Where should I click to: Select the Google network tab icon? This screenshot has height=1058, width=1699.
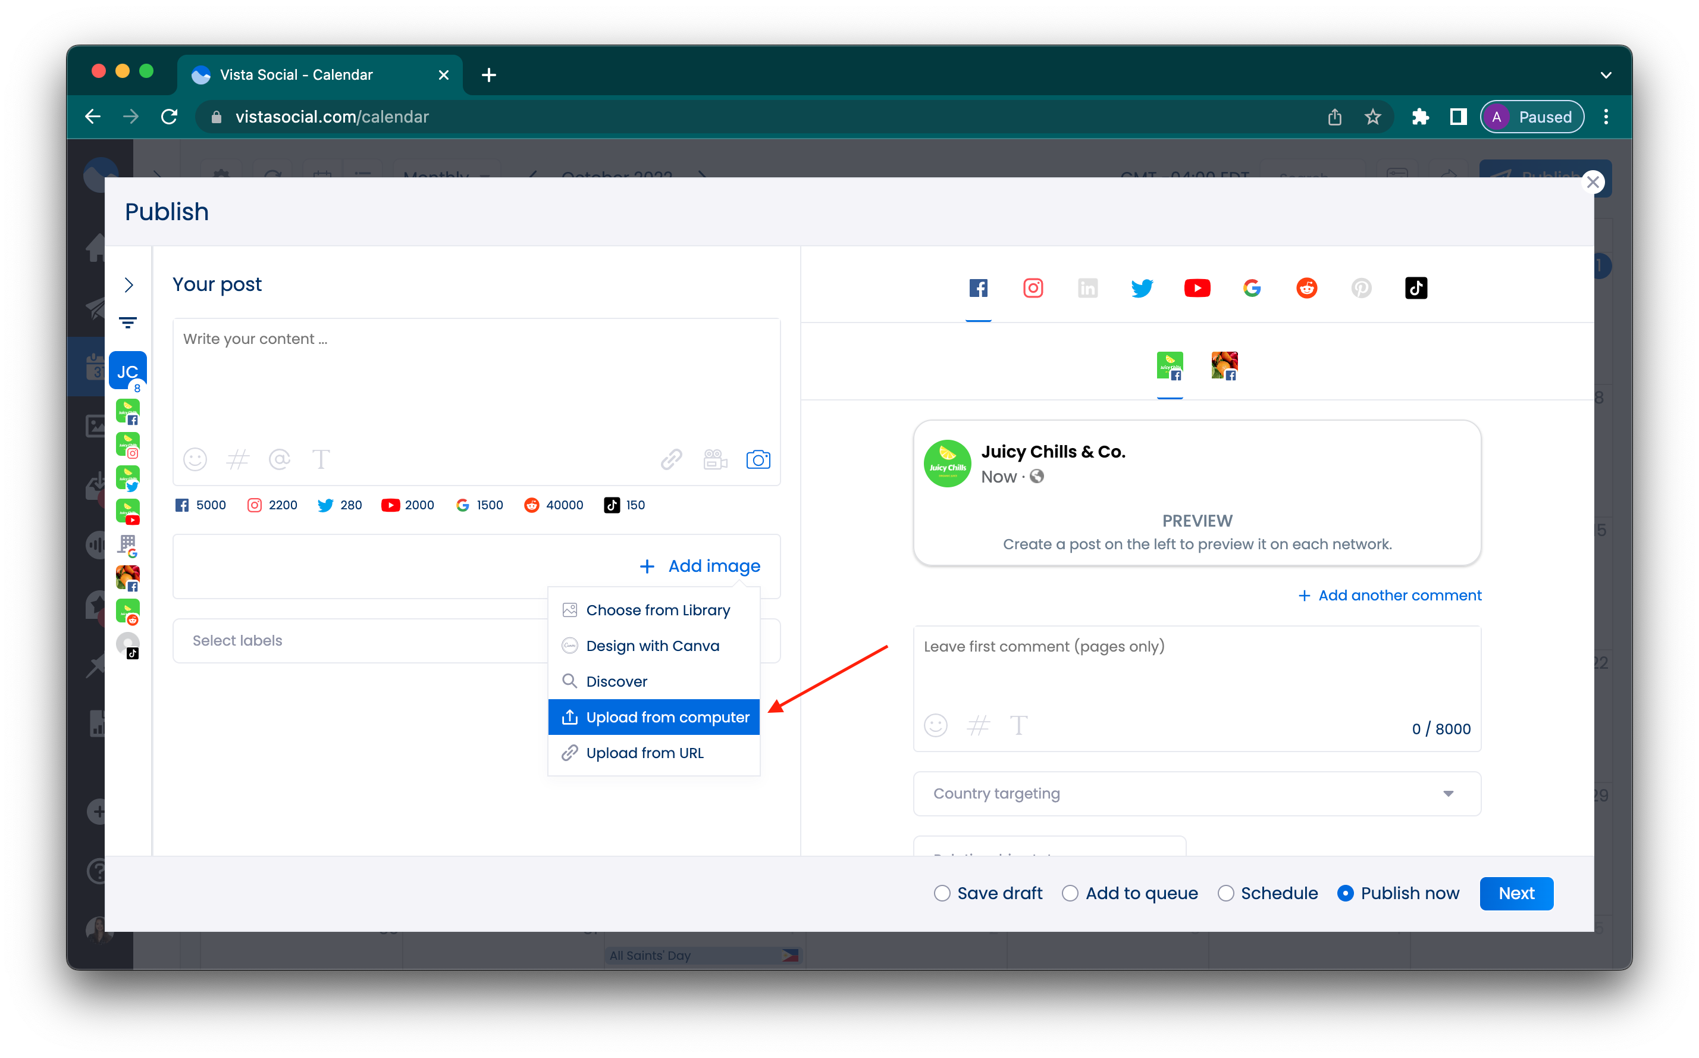(1252, 288)
